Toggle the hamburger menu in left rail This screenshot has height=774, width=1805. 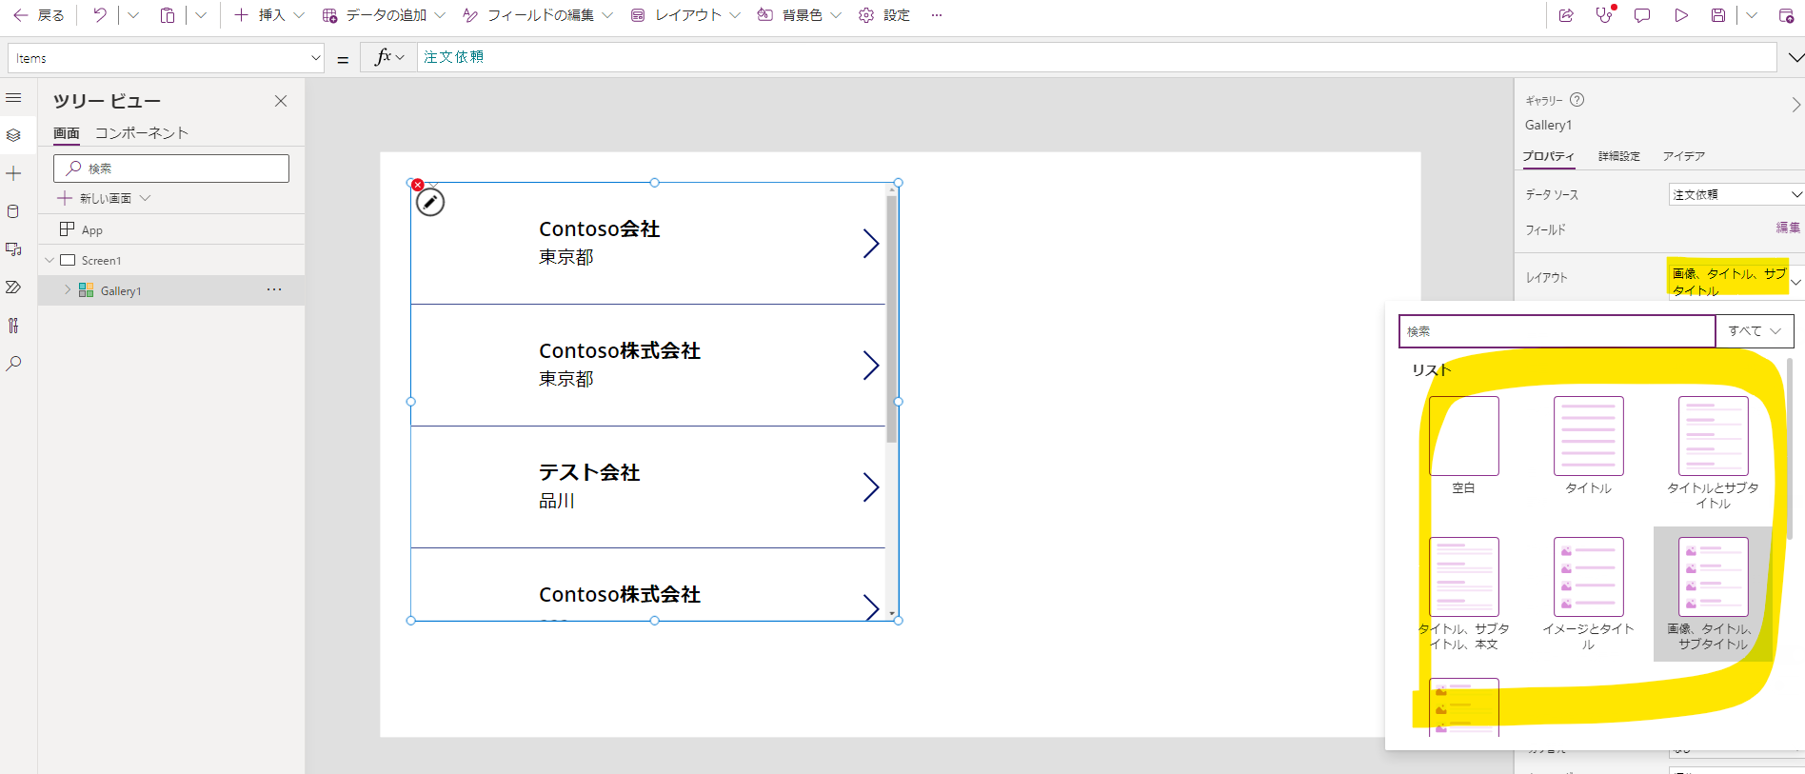point(13,98)
